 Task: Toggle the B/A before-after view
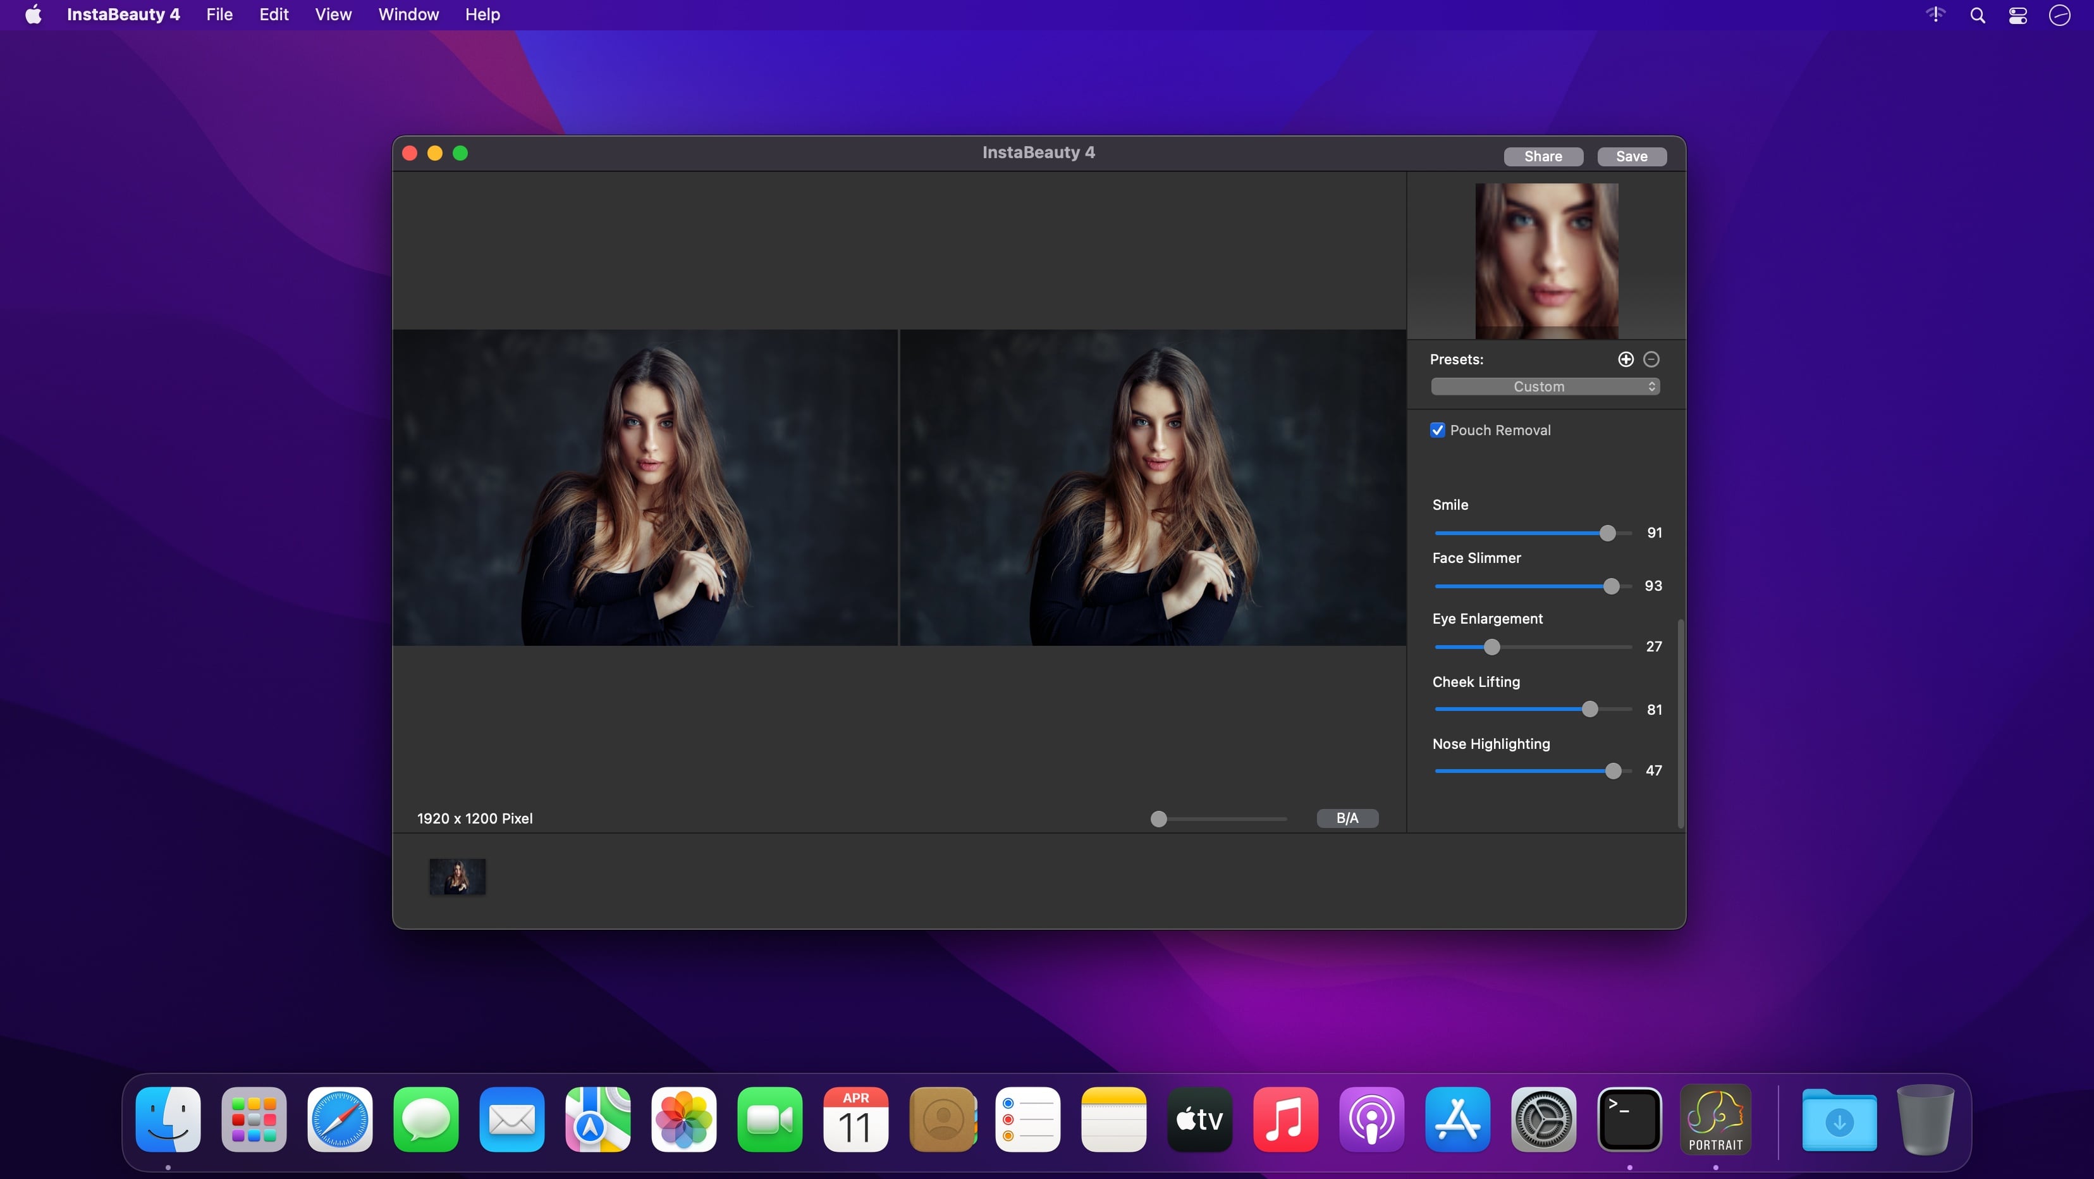click(x=1347, y=818)
